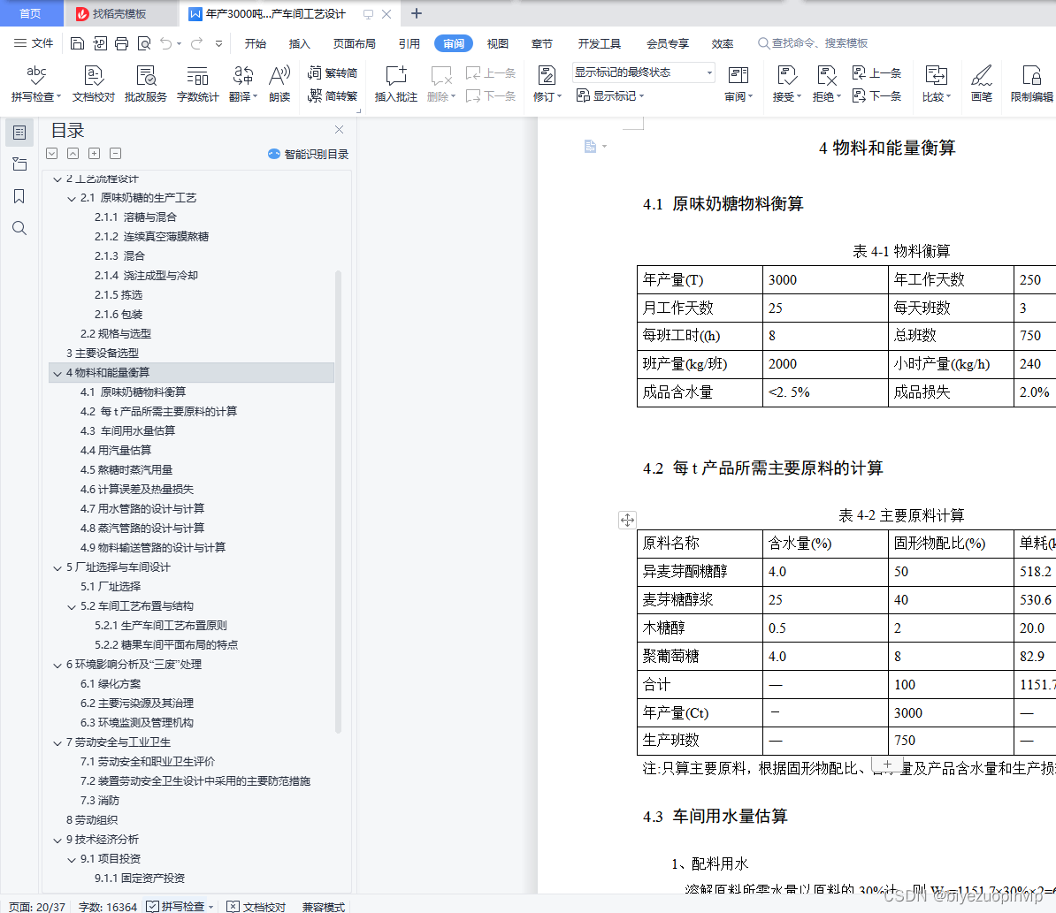This screenshot has width=1056, height=913.
Task: Switch to the 开发工具 ribbon tab
Action: [x=600, y=43]
